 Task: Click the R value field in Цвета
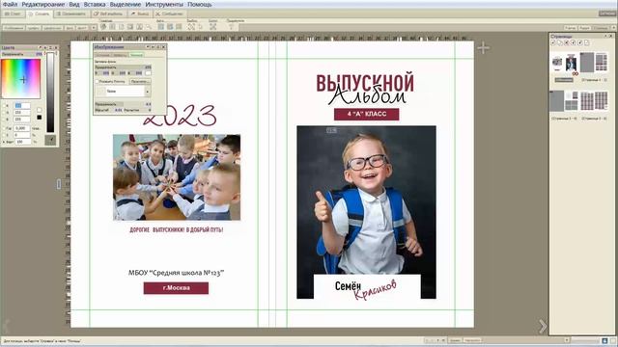(22, 106)
